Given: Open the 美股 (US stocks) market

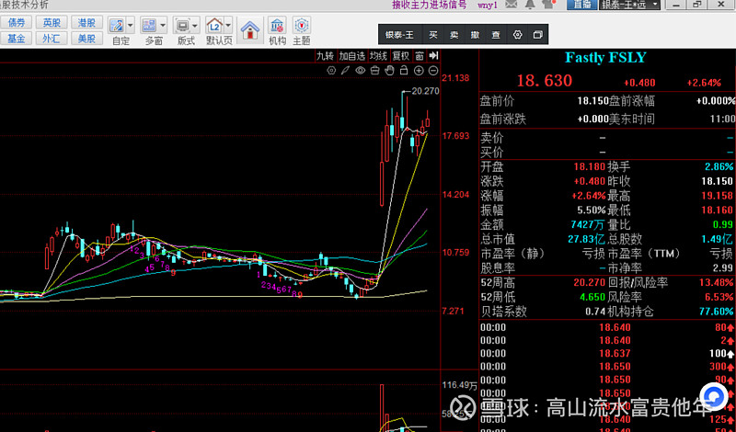Looking at the screenshot, I should coord(86,39).
